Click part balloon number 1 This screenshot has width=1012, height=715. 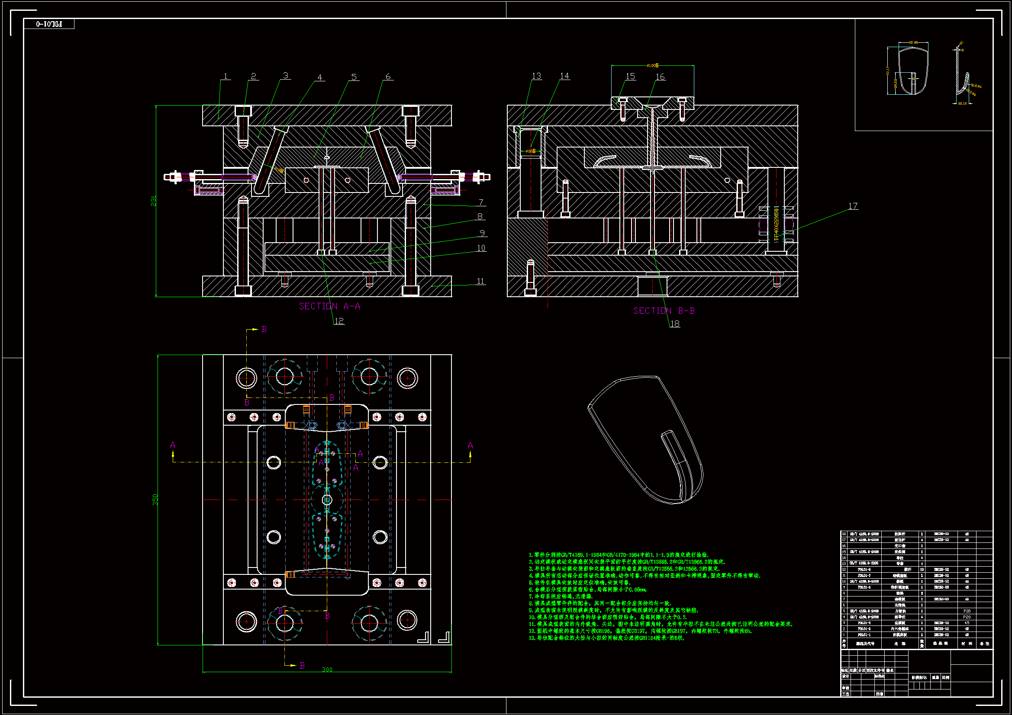point(225,76)
